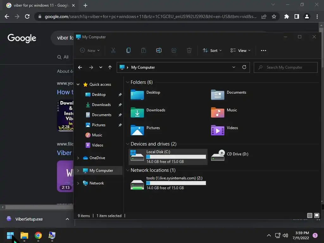The height and width of the screenshot is (243, 324).
Task: Select tools network drive (Z:)
Action: pos(168,183)
